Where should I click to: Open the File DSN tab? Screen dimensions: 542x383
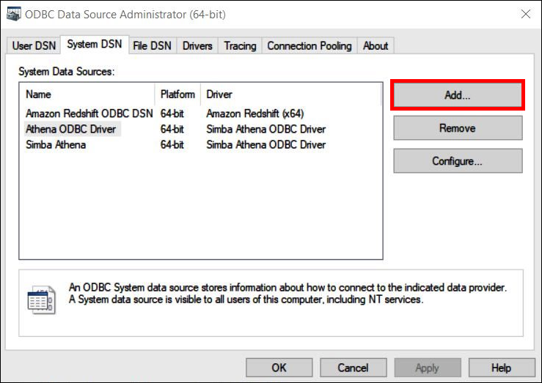(x=152, y=46)
